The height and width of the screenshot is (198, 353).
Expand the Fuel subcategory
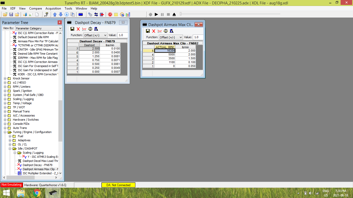coord(10,136)
